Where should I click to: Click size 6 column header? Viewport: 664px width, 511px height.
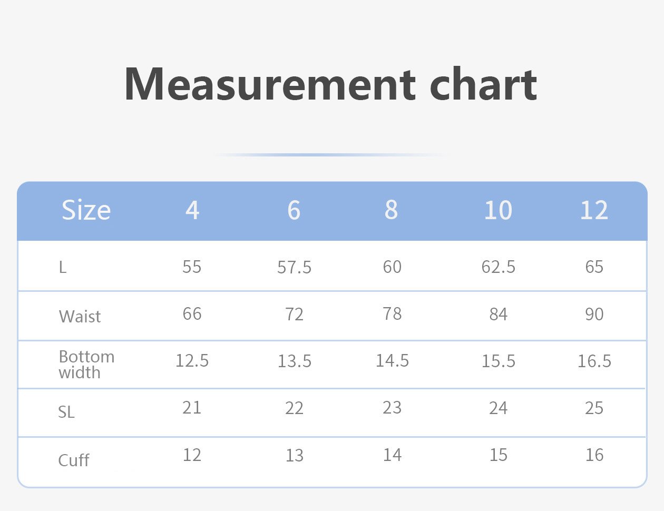(294, 210)
